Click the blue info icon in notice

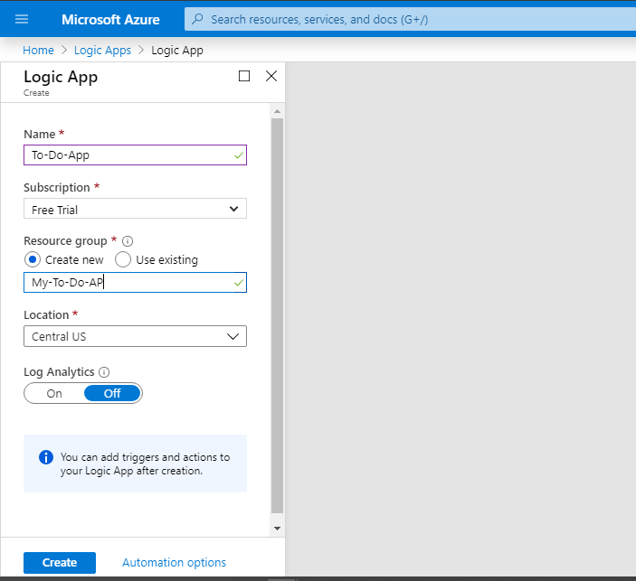pyautogui.click(x=46, y=457)
